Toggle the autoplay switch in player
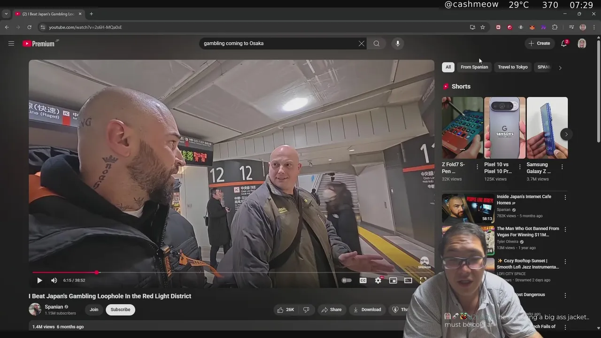This screenshot has width=601, height=338. tap(347, 280)
